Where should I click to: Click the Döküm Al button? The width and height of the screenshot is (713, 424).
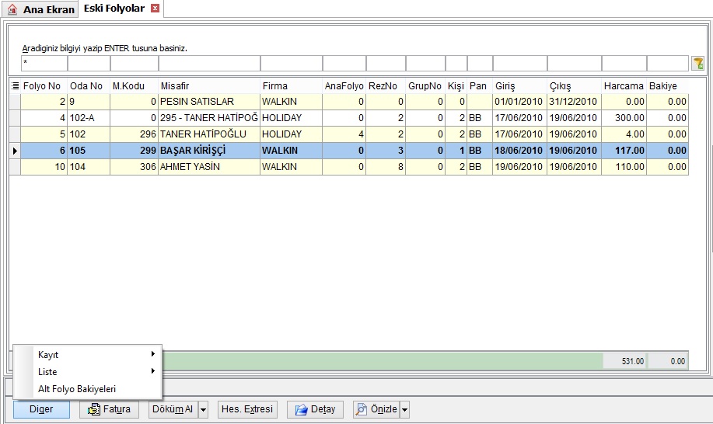[x=173, y=409]
